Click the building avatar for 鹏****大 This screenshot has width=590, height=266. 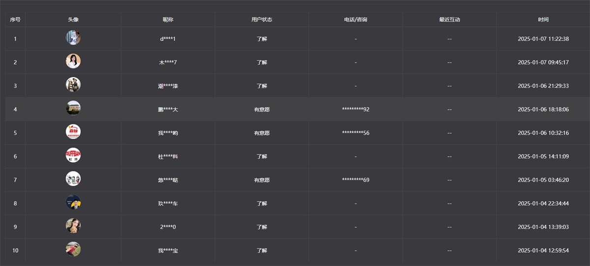tap(73, 109)
